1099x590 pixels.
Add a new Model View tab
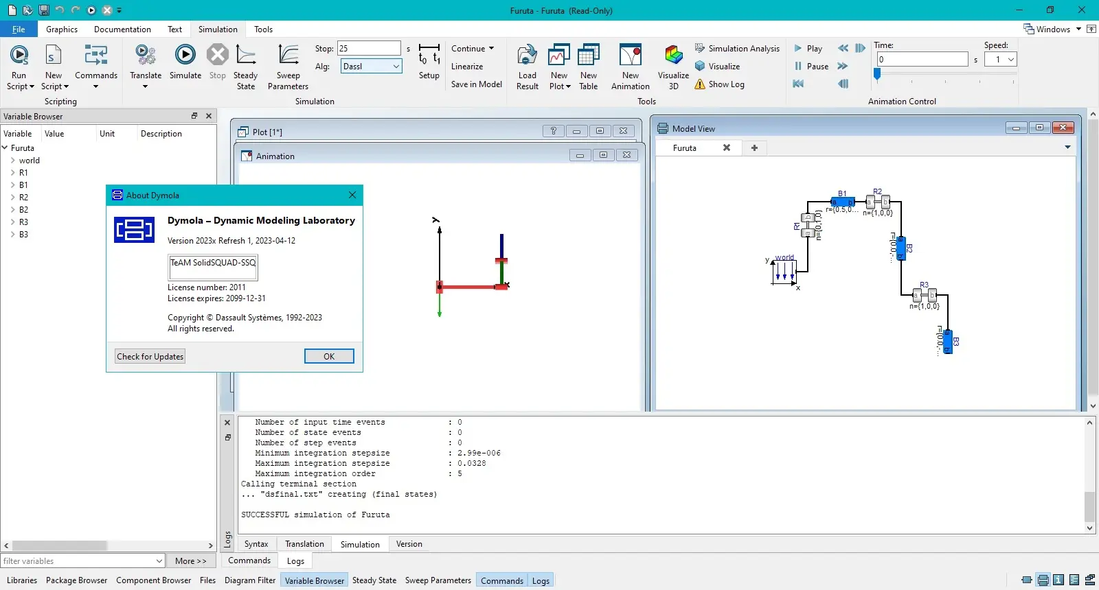(754, 148)
